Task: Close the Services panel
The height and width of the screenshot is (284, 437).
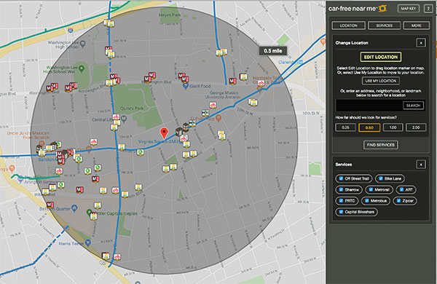Action: click(x=421, y=165)
